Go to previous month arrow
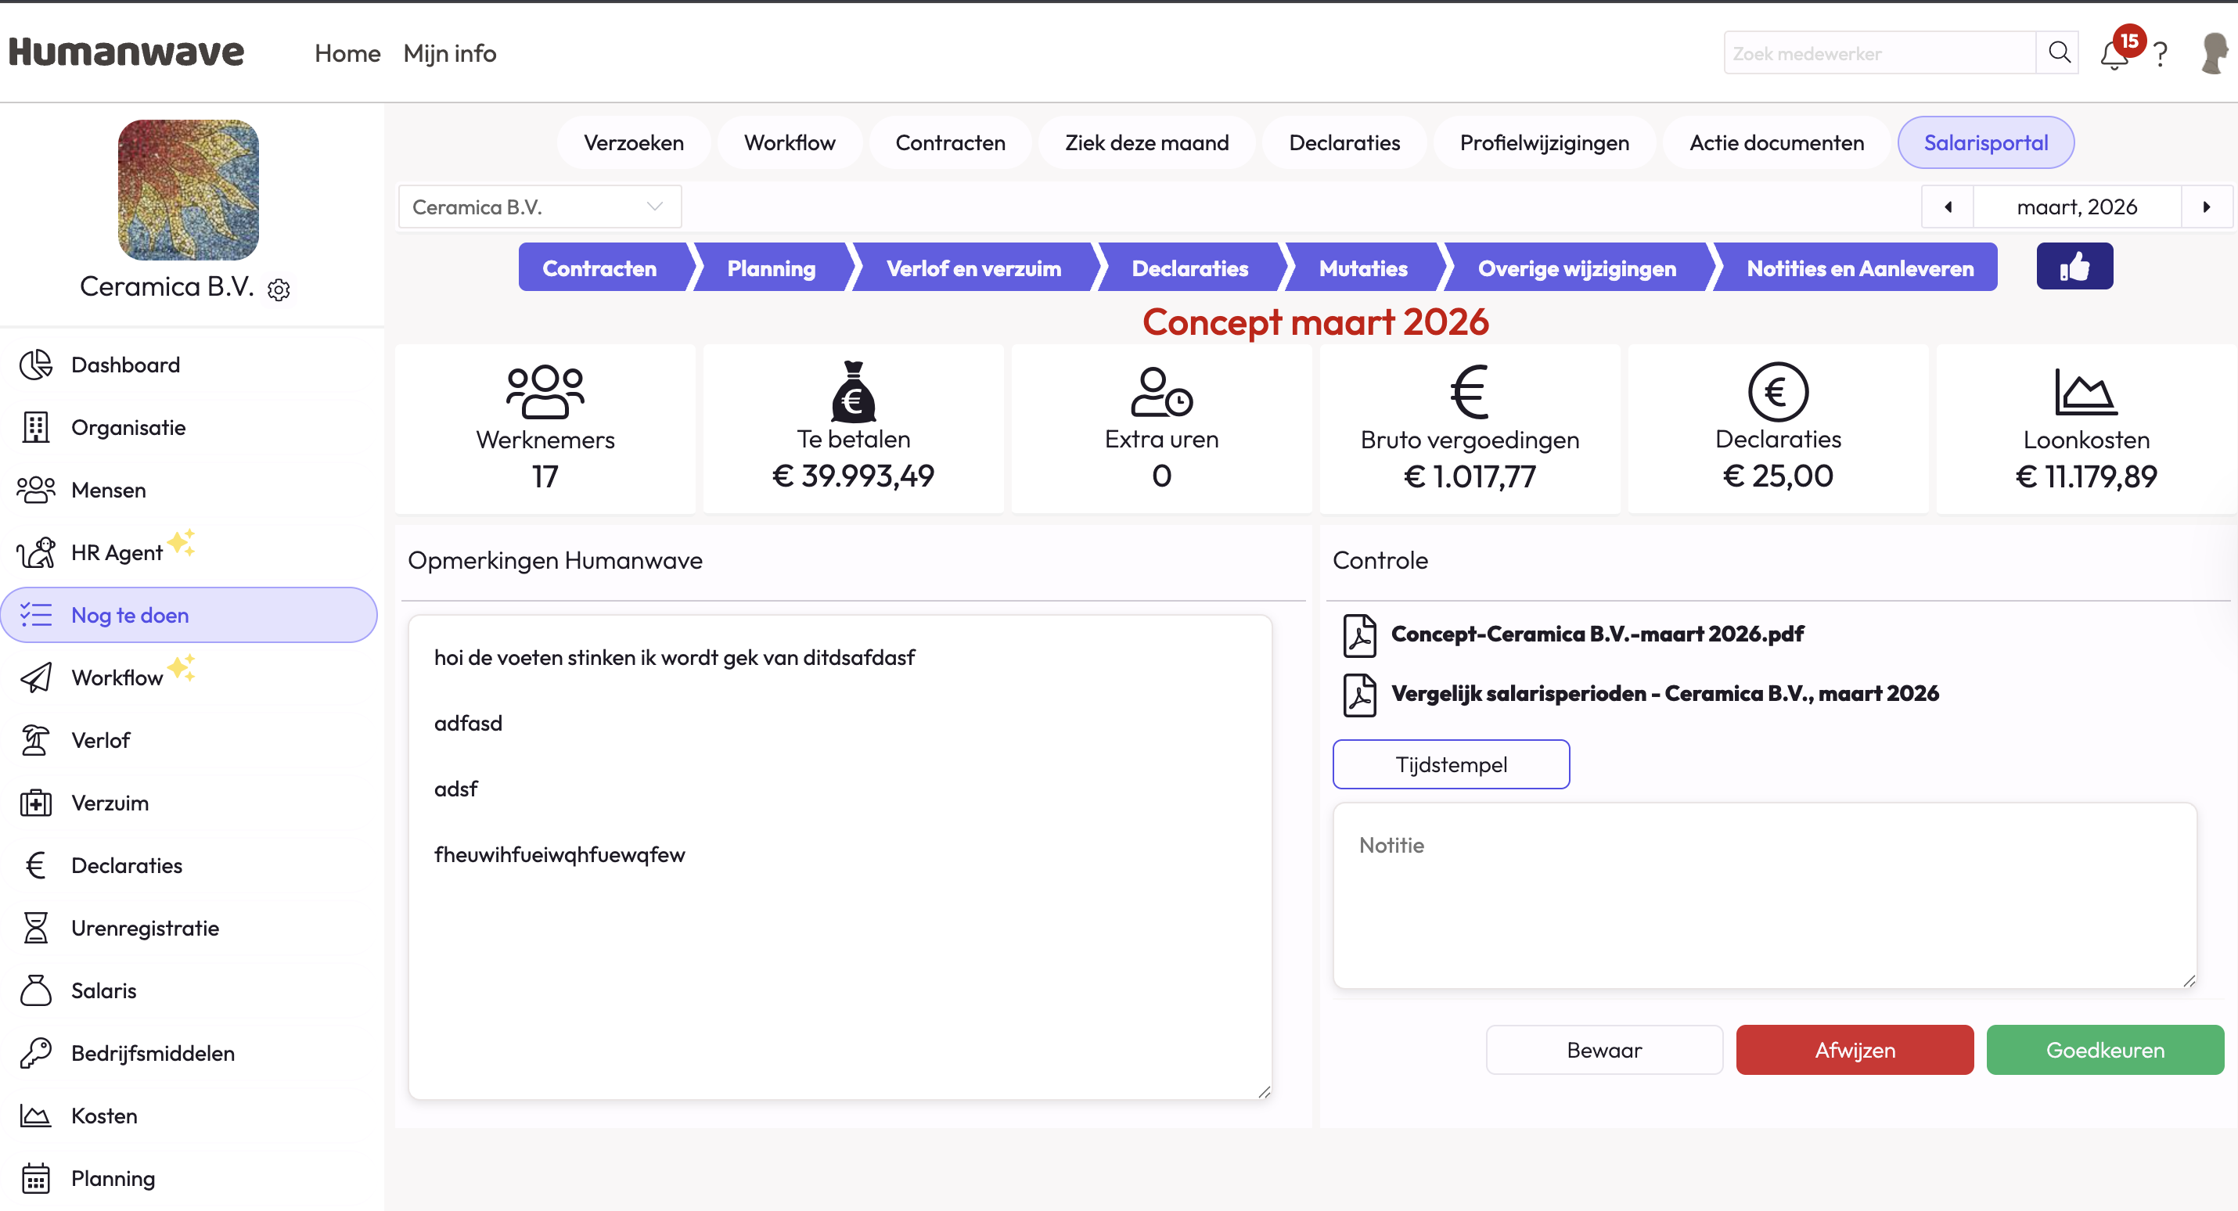This screenshot has width=2238, height=1211. [1948, 207]
